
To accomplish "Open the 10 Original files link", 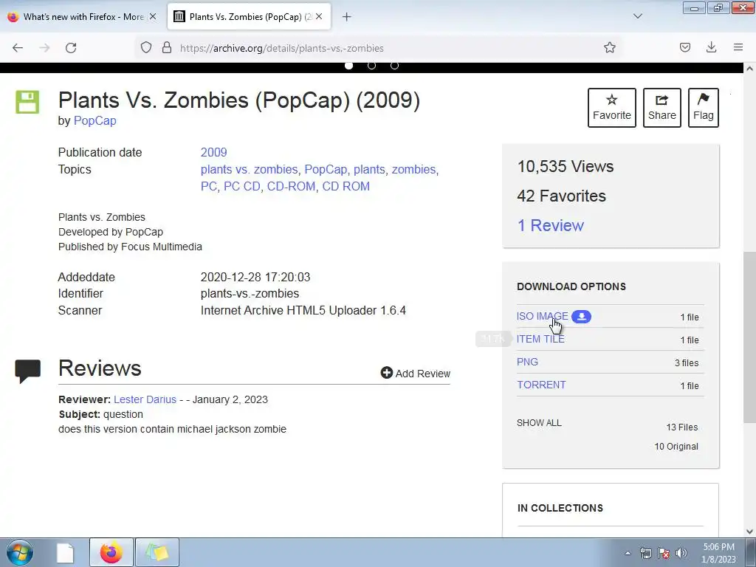I will click(x=676, y=447).
